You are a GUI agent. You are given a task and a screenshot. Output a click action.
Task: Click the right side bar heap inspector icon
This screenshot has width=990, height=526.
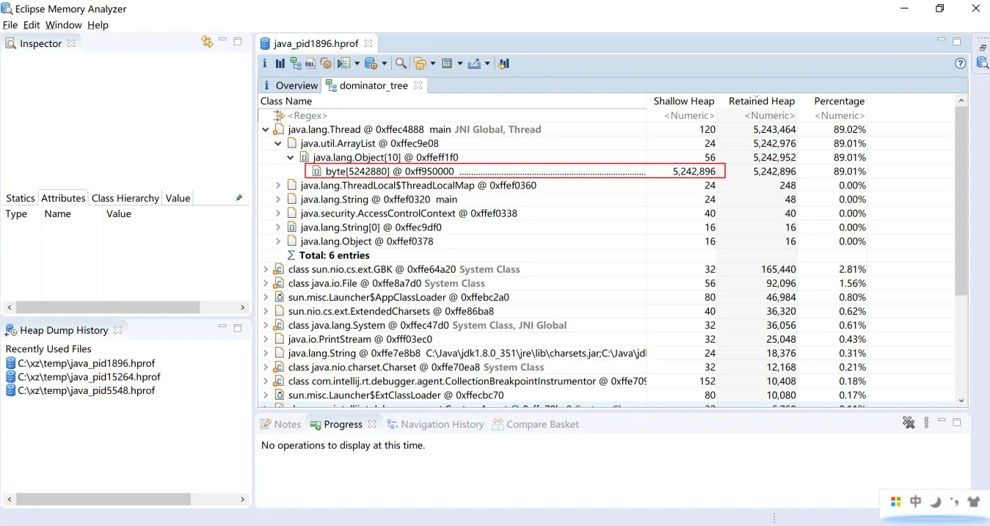[983, 63]
